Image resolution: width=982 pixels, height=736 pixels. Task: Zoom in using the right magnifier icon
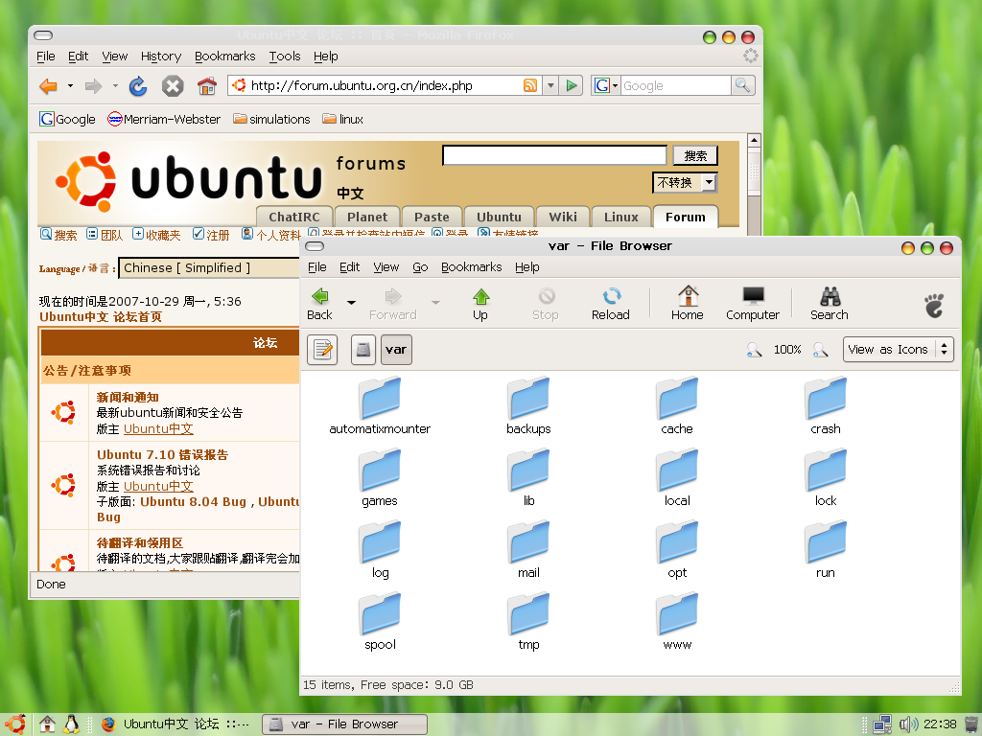click(821, 349)
